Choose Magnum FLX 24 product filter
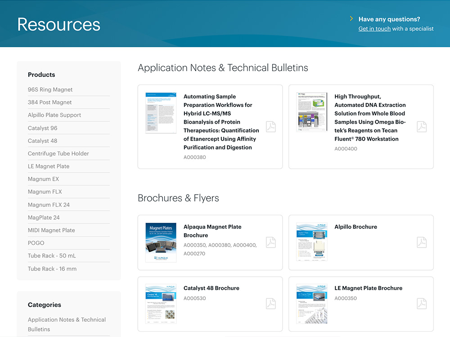450x337 pixels. (x=49, y=205)
